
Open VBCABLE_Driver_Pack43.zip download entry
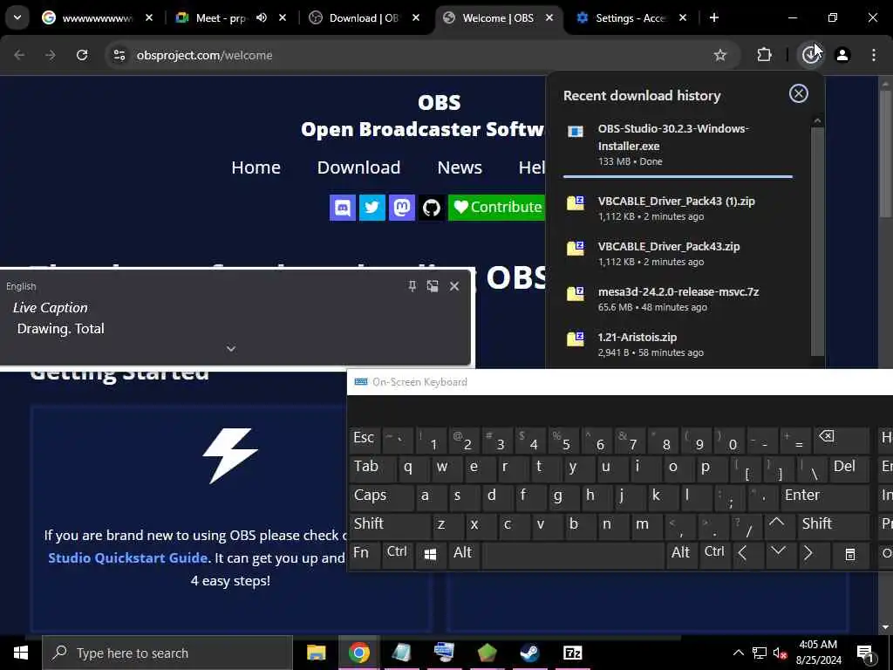(678, 254)
